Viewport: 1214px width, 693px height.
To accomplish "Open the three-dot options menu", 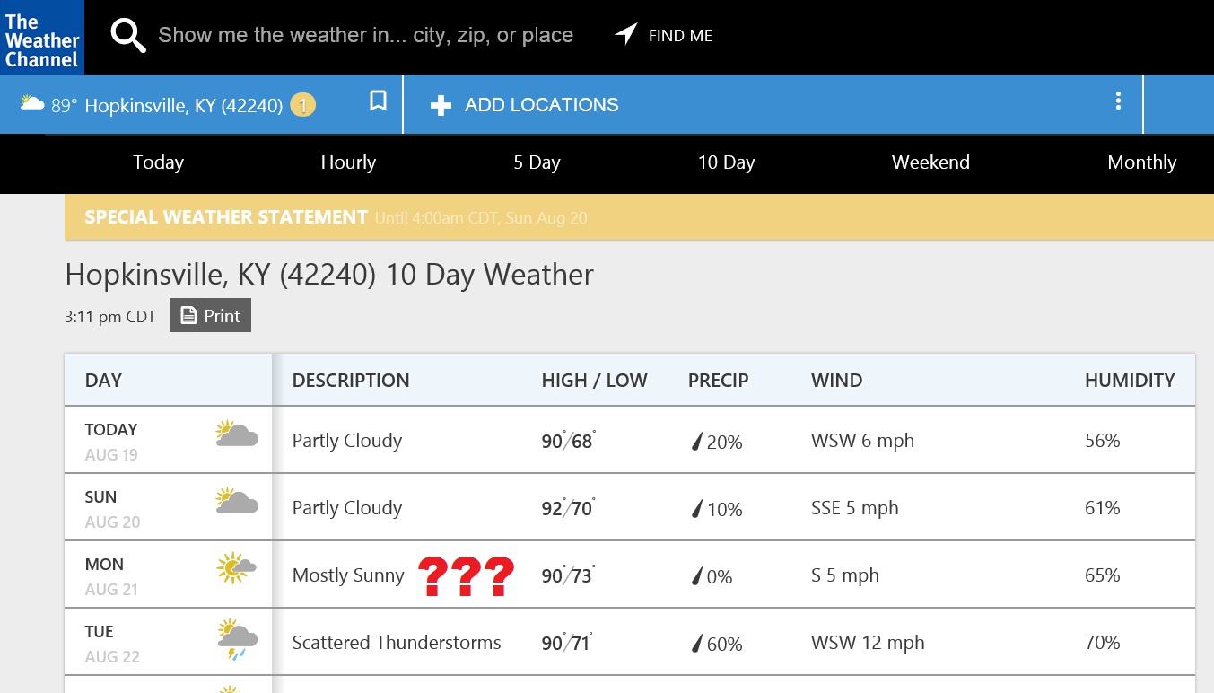I will 1118,101.
